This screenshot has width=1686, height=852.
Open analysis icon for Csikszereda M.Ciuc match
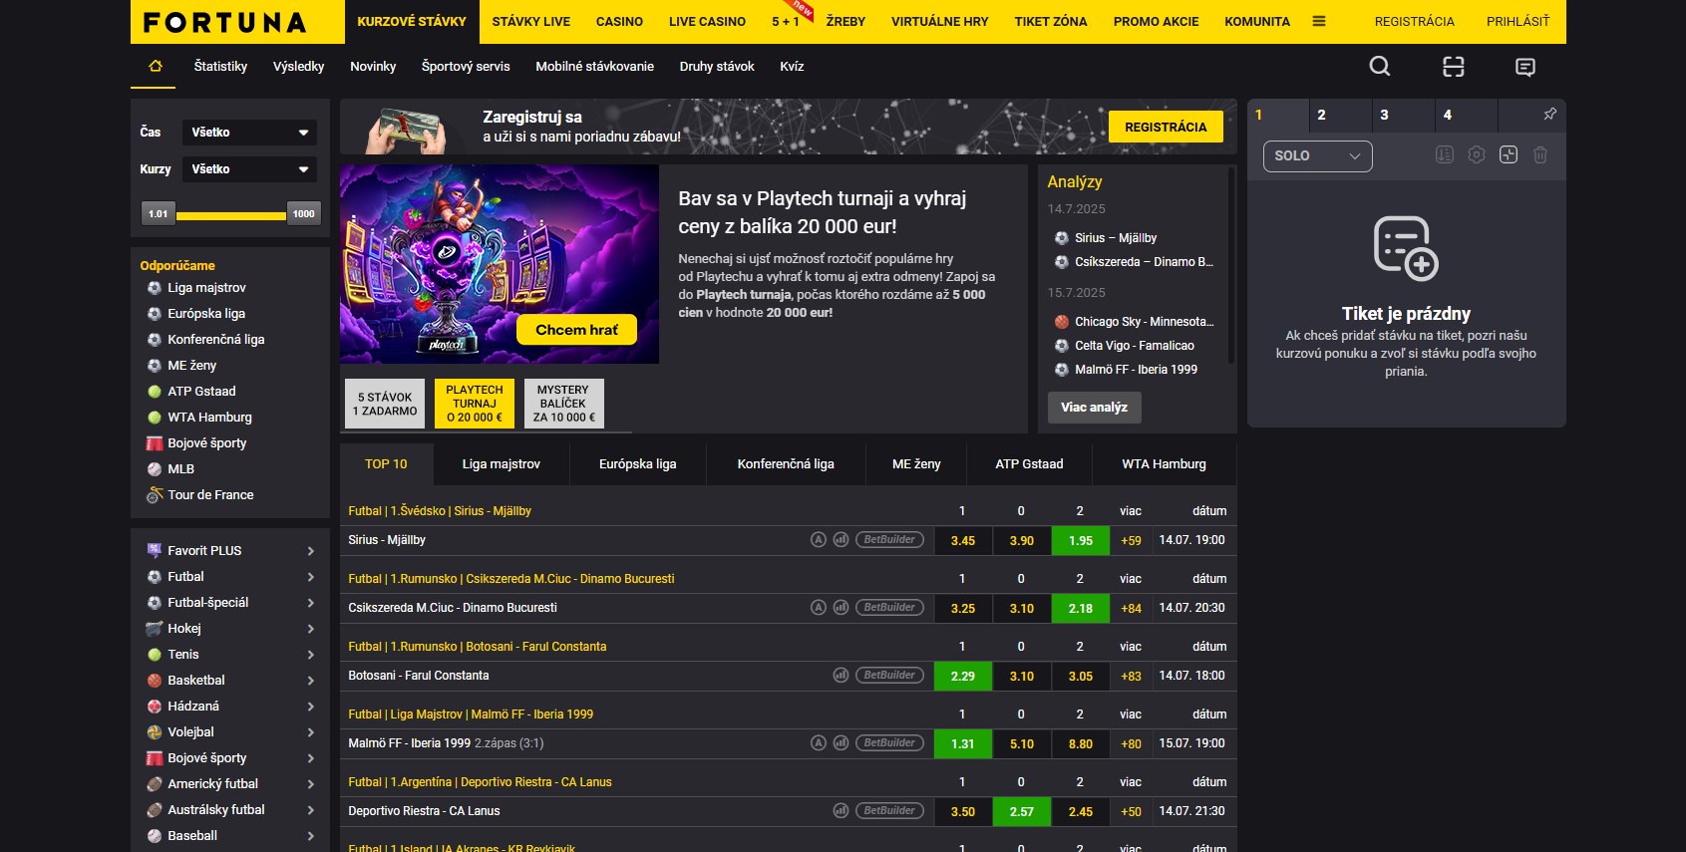[819, 608]
